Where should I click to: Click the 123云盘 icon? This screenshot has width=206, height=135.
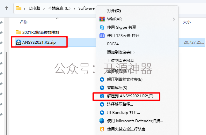102,36
